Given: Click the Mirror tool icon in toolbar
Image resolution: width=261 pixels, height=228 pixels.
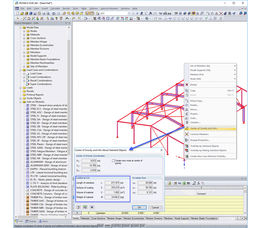Looking at the screenshot, I should [x=217, y=13].
